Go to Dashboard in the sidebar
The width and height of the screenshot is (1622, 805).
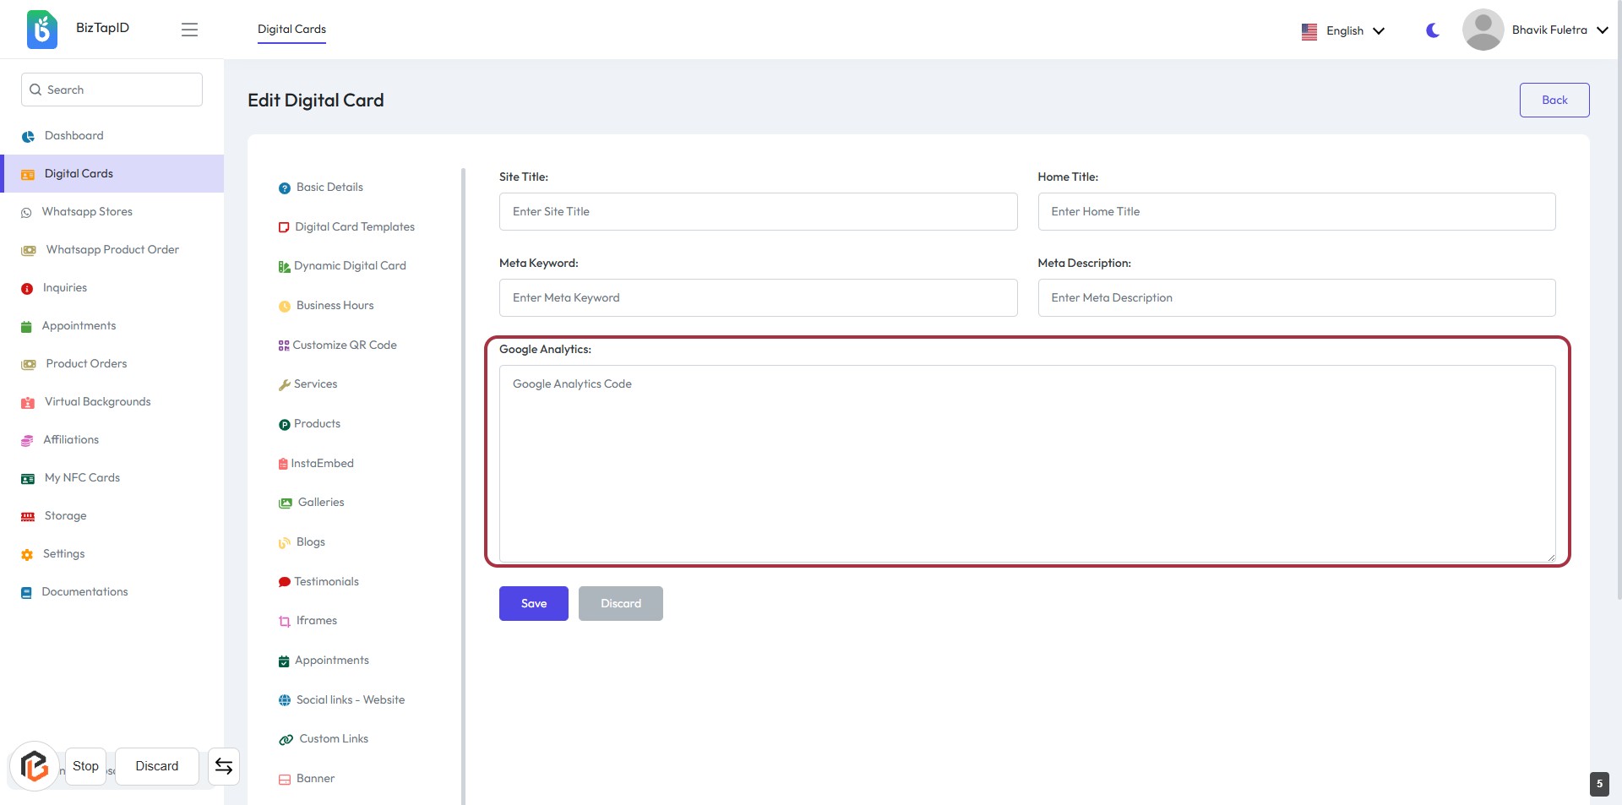73,136
